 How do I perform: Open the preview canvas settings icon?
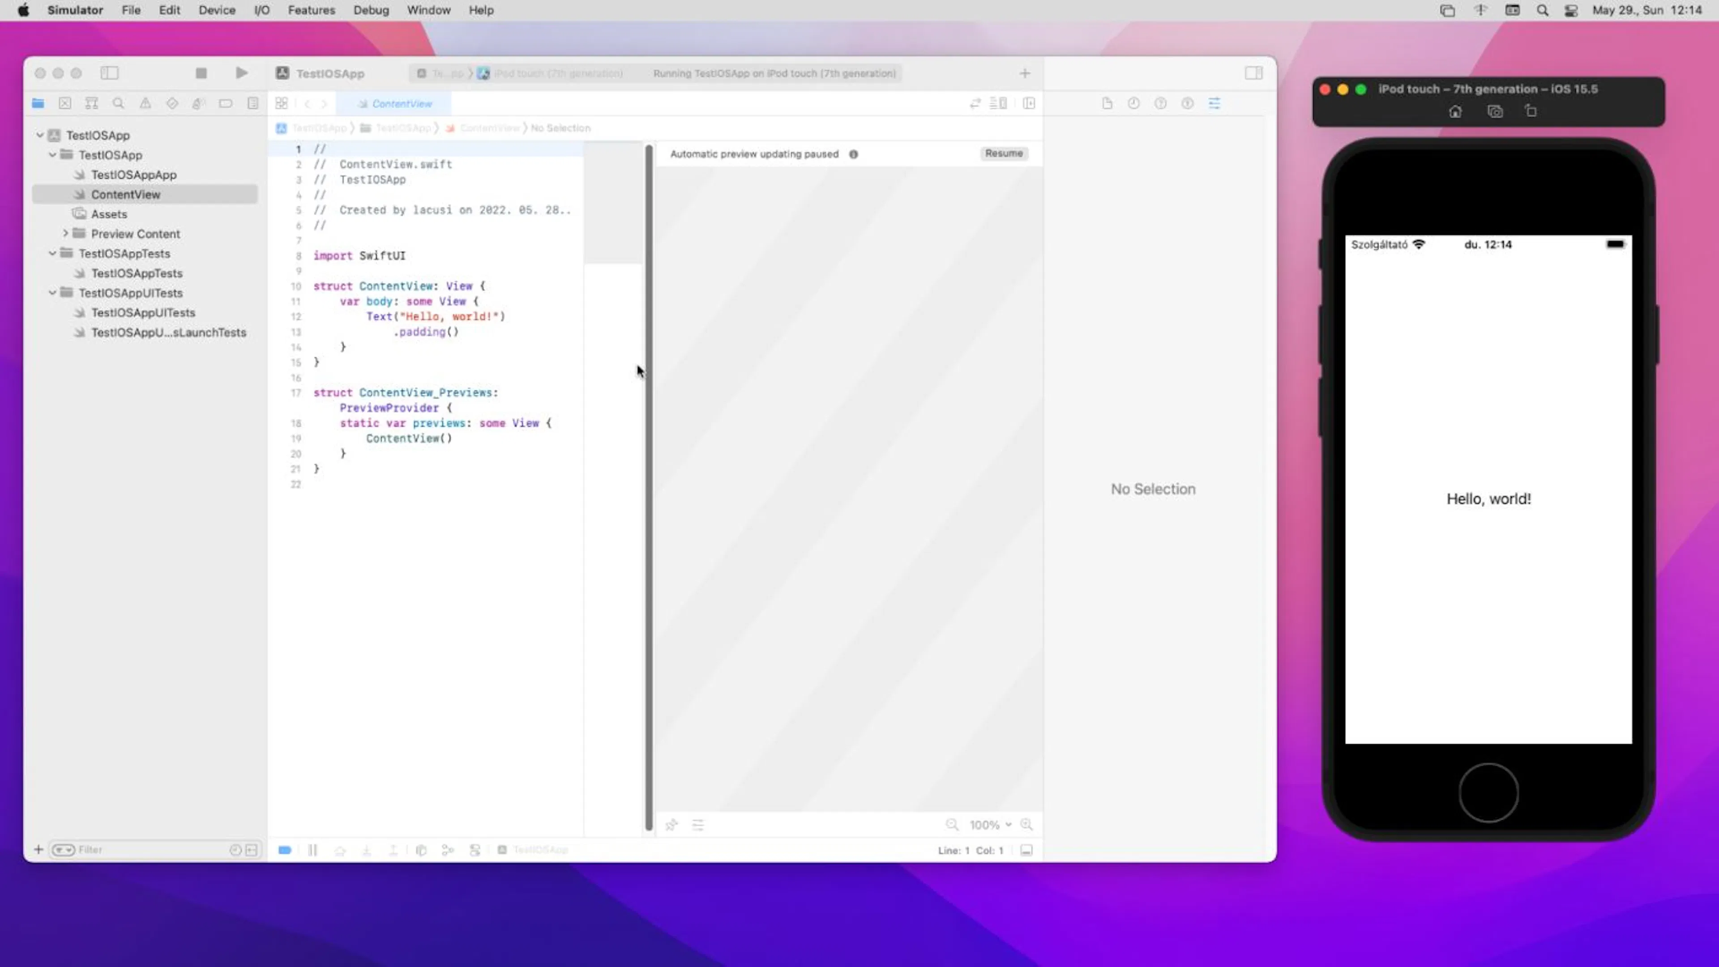tap(698, 825)
